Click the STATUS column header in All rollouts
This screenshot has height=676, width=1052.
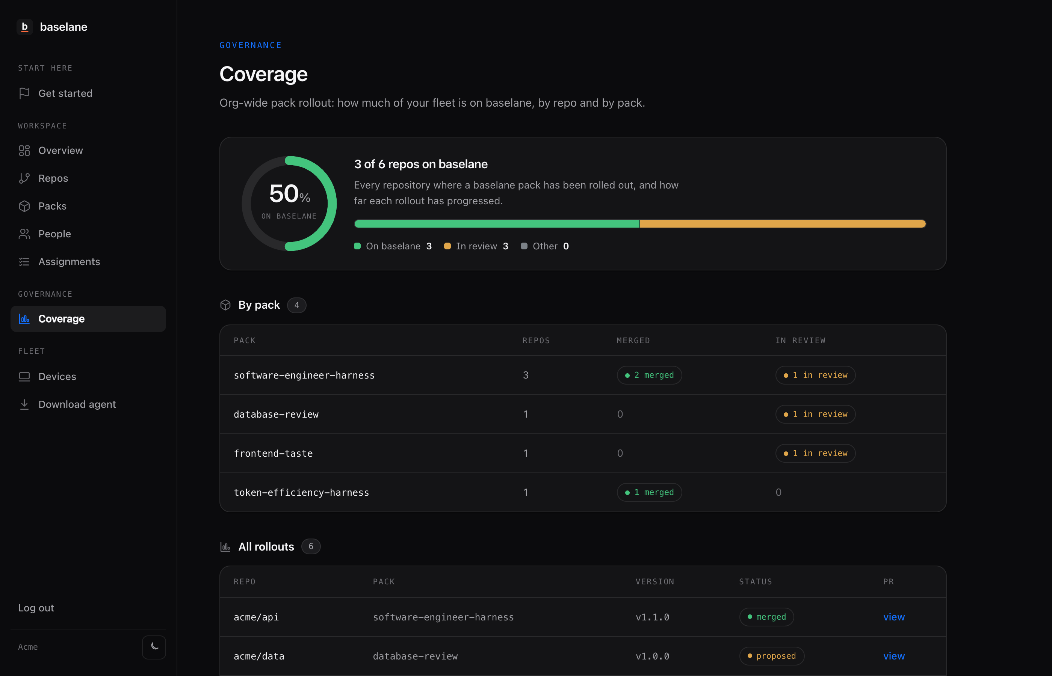point(755,582)
